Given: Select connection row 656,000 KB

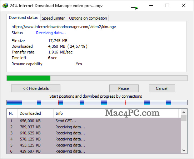Looking at the screenshot, I should [x=94, y=121].
